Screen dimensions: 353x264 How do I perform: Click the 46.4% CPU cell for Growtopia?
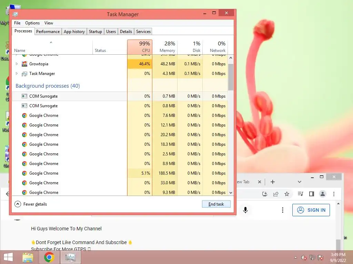(140, 64)
